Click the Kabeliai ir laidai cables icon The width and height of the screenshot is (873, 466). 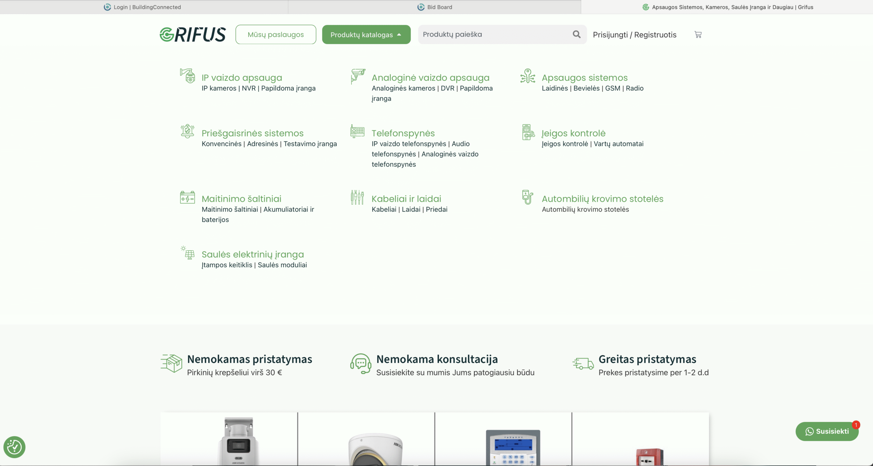pyautogui.click(x=357, y=197)
